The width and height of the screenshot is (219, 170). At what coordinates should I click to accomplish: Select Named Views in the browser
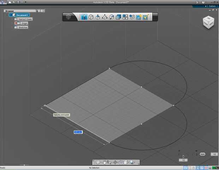pos(25,19)
